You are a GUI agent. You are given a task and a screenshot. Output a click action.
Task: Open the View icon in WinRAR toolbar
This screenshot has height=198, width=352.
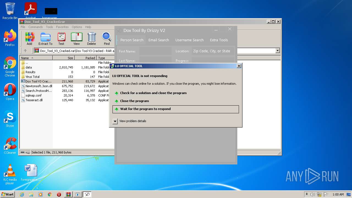pyautogui.click(x=76, y=39)
